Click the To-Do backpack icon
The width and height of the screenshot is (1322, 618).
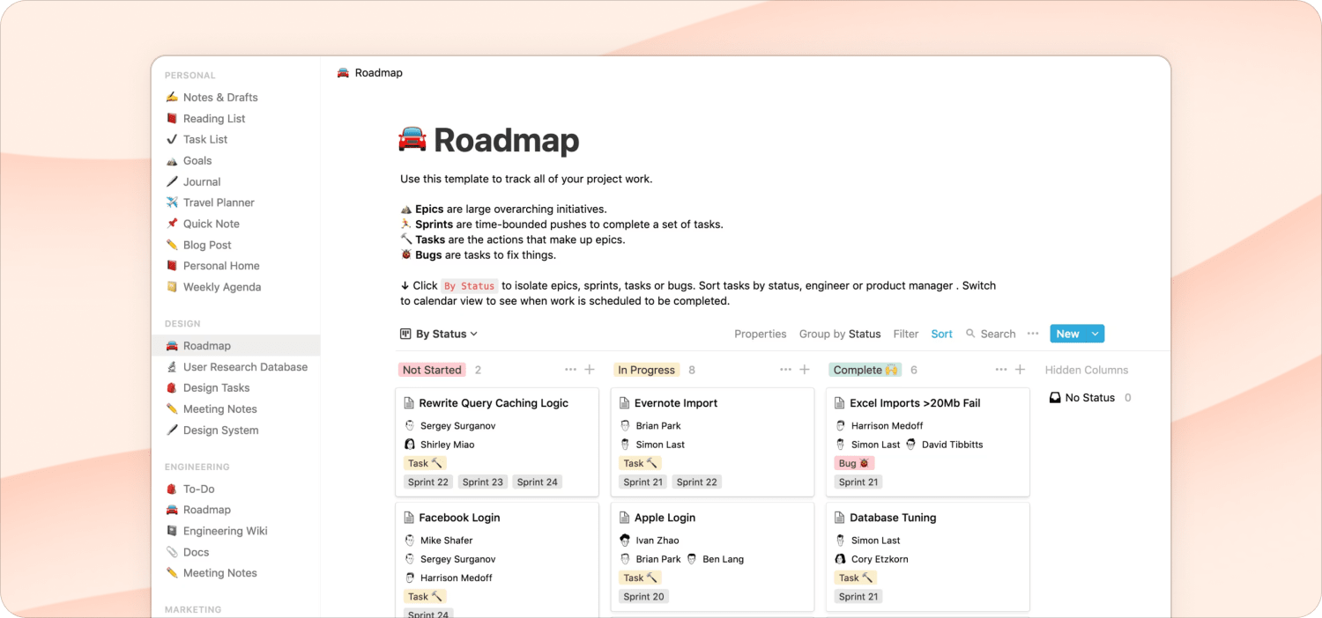pos(172,489)
